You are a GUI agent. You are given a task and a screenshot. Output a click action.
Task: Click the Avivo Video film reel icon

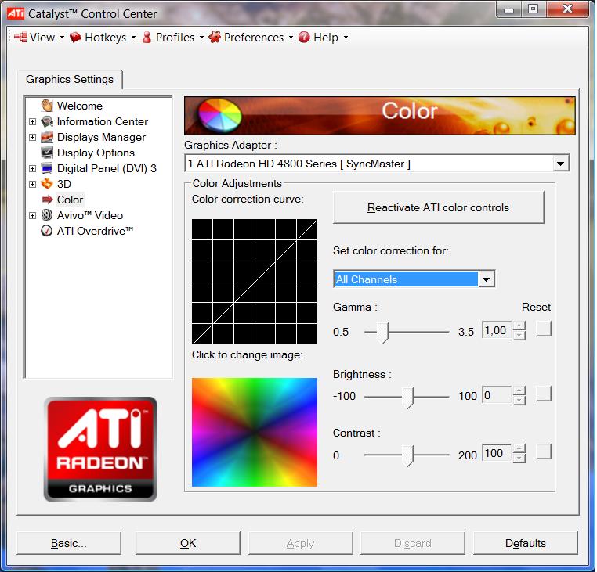pyautogui.click(x=47, y=215)
